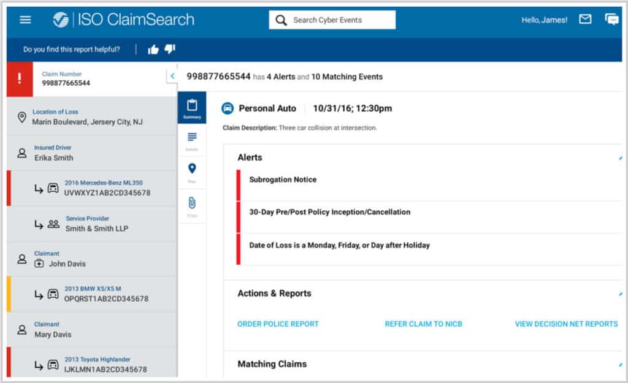Viewport: 628px width, 383px height.
Task: Click the Location of Loss pin icon
Action: pyautogui.click(x=22, y=117)
